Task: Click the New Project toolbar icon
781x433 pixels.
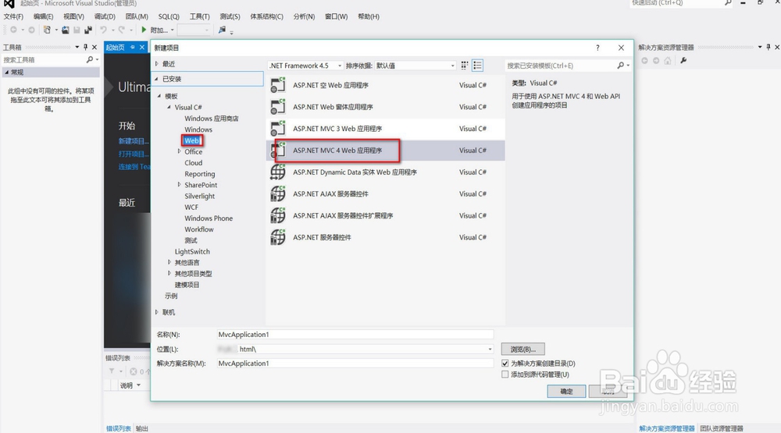Action: [x=47, y=30]
